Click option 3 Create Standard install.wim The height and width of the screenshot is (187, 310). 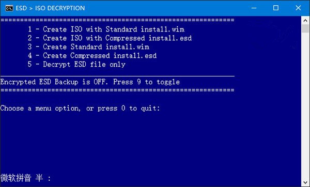tap(88, 47)
